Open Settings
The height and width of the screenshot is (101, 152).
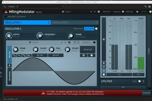coord(129,12)
